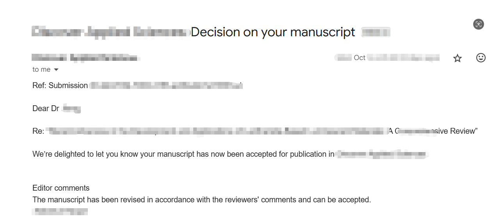Open the emoji reaction picker
Image resolution: width=495 pixels, height=223 pixels.
[x=481, y=58]
